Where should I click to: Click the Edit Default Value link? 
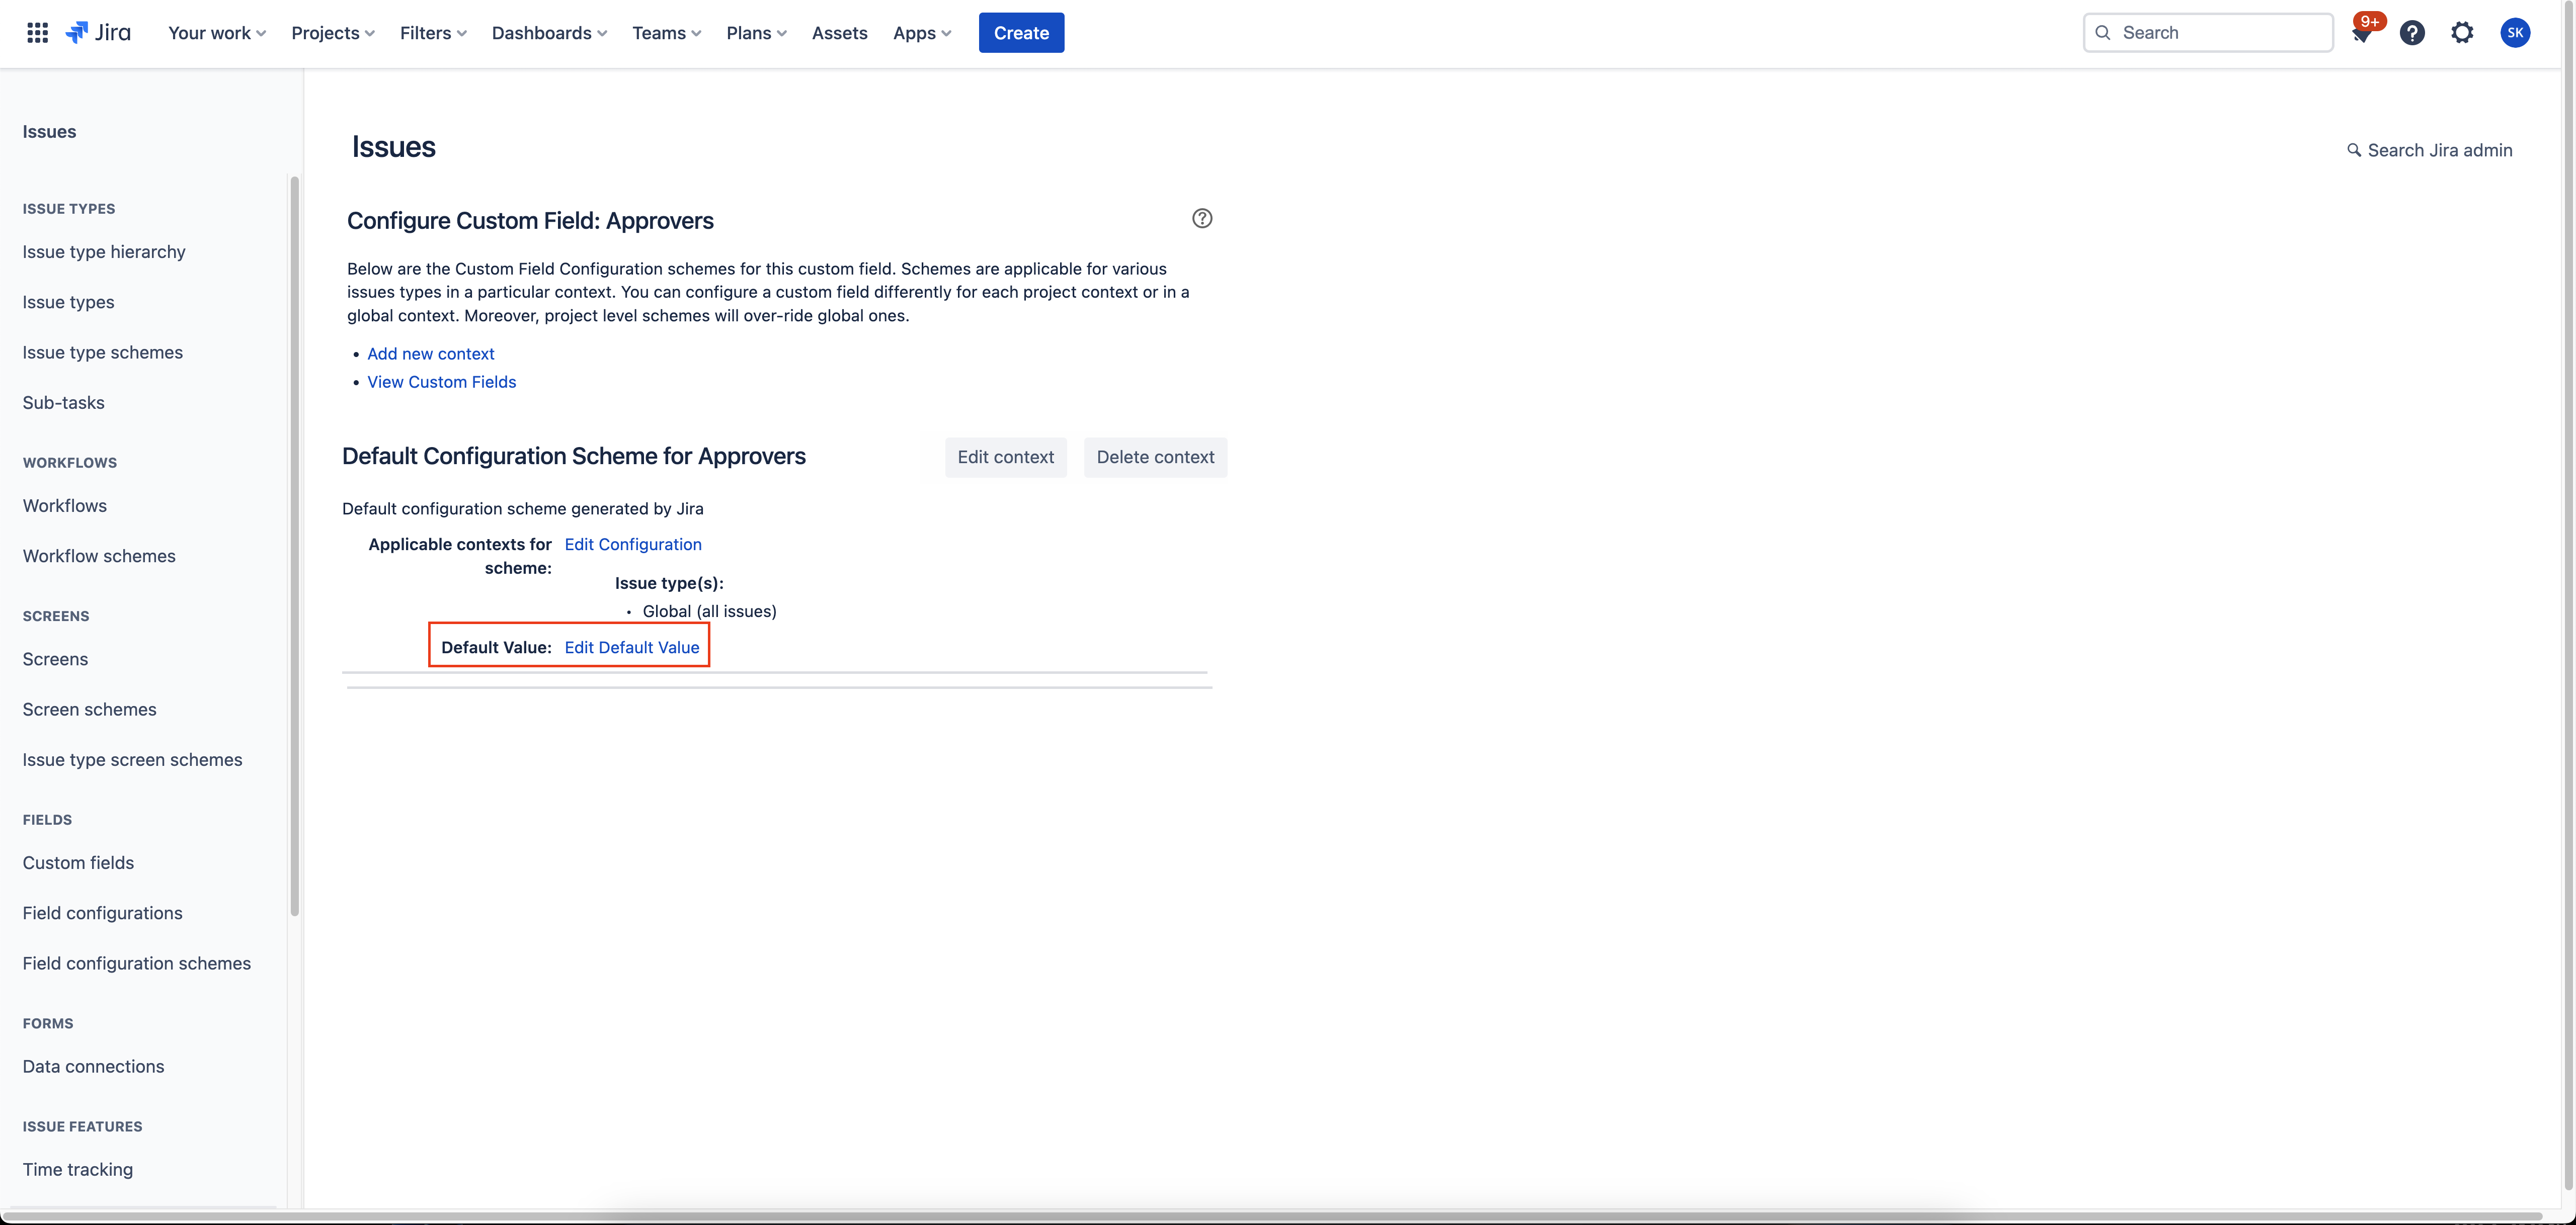point(631,648)
